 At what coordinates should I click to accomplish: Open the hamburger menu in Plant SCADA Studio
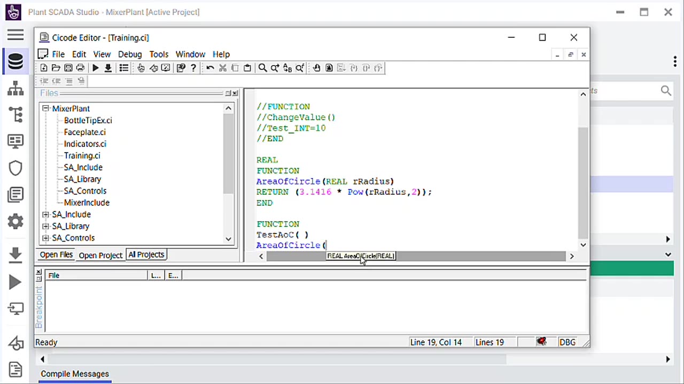pos(15,36)
